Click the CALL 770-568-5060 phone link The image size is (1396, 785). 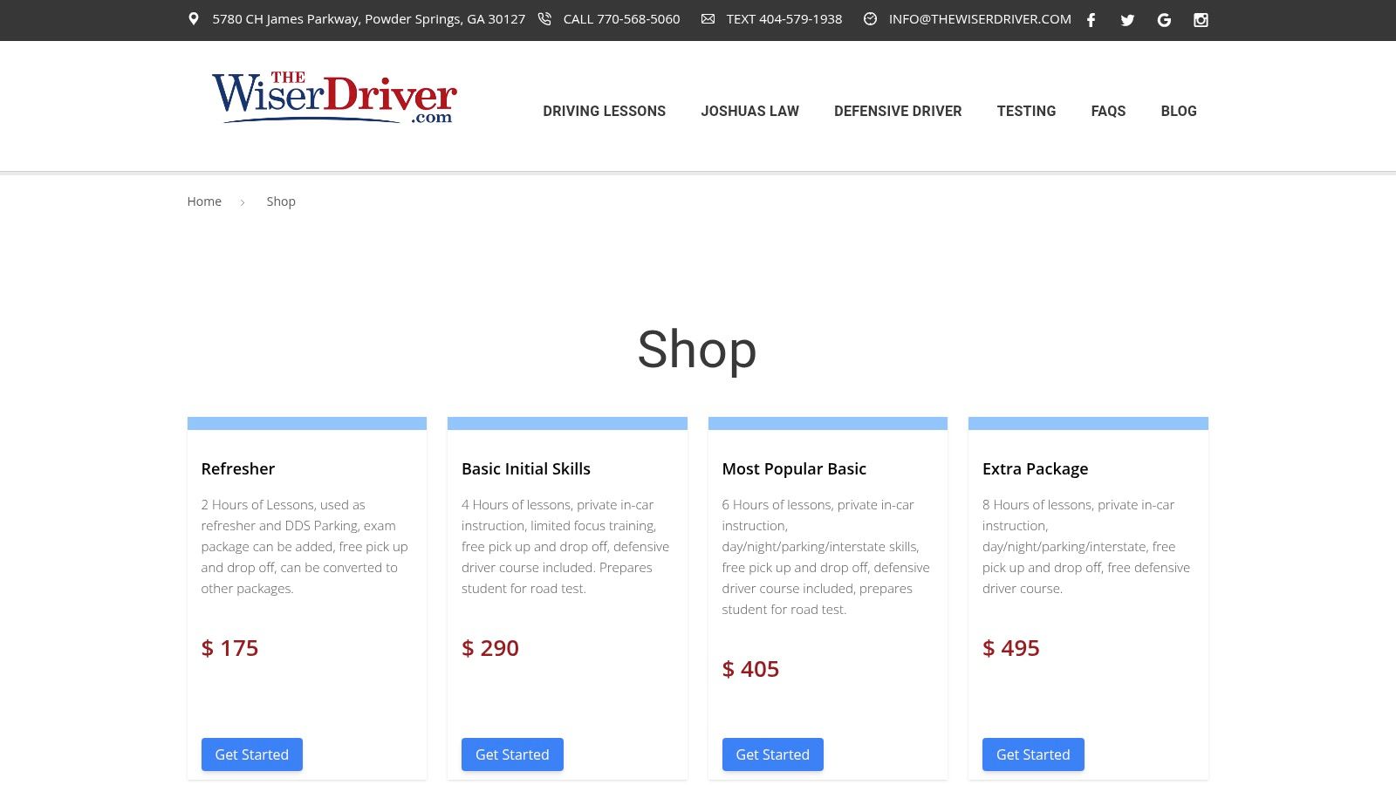coord(621,19)
